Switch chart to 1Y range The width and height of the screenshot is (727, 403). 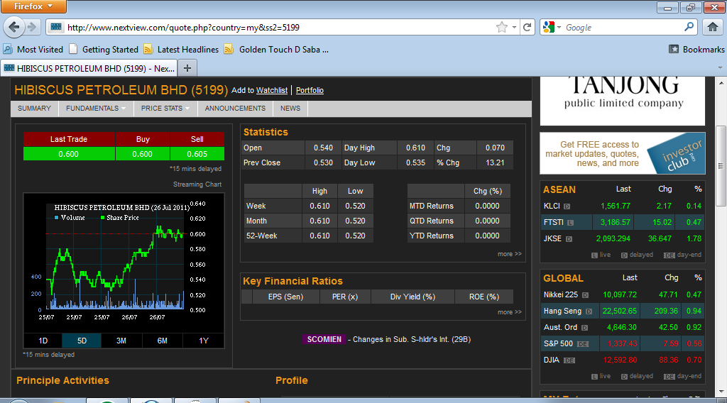204,341
